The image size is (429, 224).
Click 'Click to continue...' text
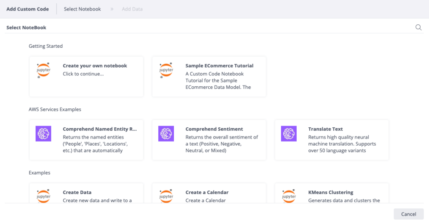[x=83, y=74]
